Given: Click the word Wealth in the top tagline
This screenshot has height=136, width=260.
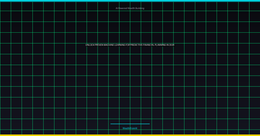Looking at the screenshot, I should 131,8.
